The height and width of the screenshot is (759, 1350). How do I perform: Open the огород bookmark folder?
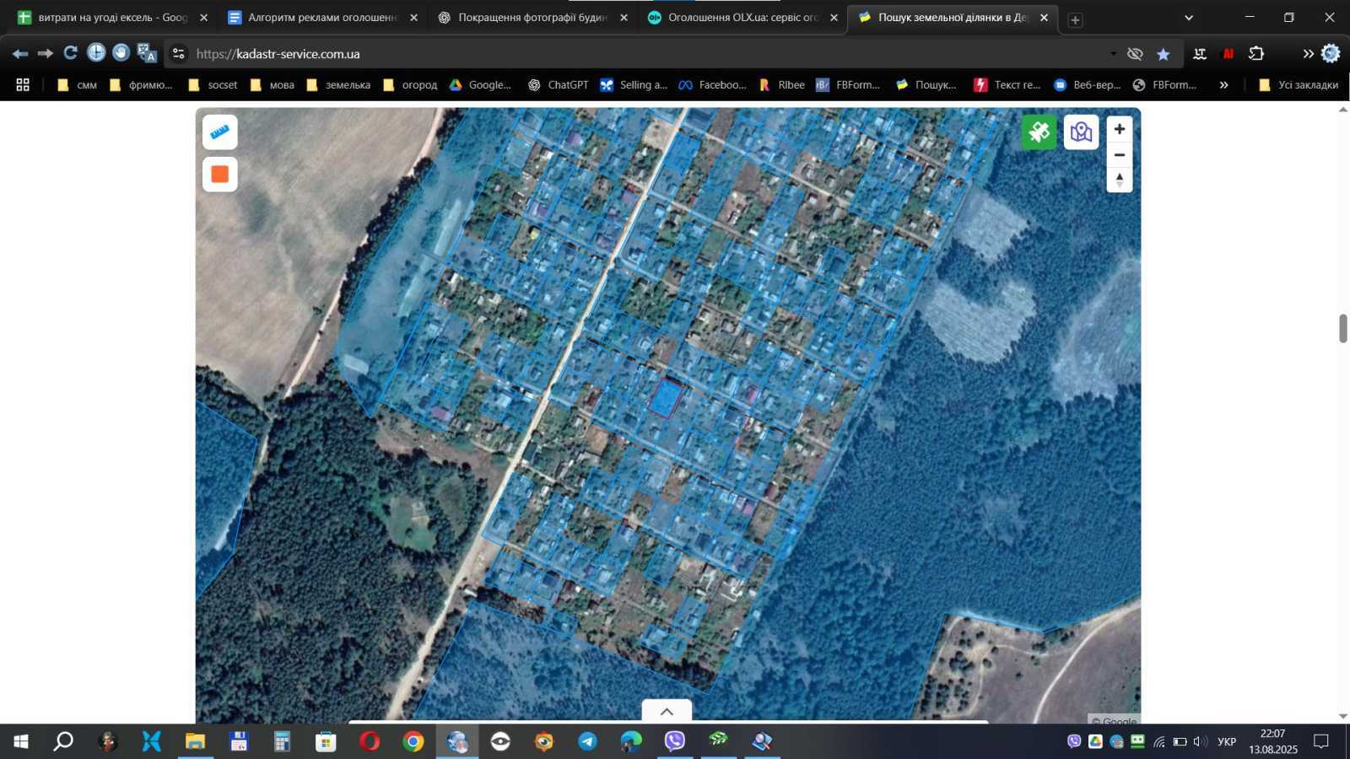point(409,85)
